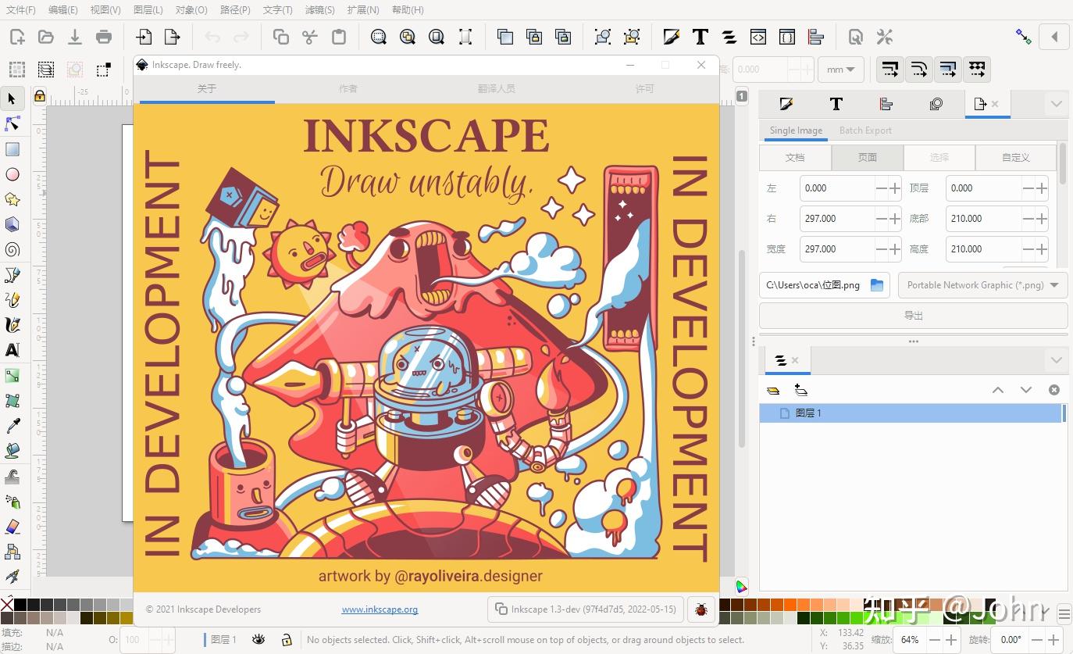Toggle move gradients with objects
Image resolution: width=1073 pixels, height=654 pixels.
tap(947, 69)
